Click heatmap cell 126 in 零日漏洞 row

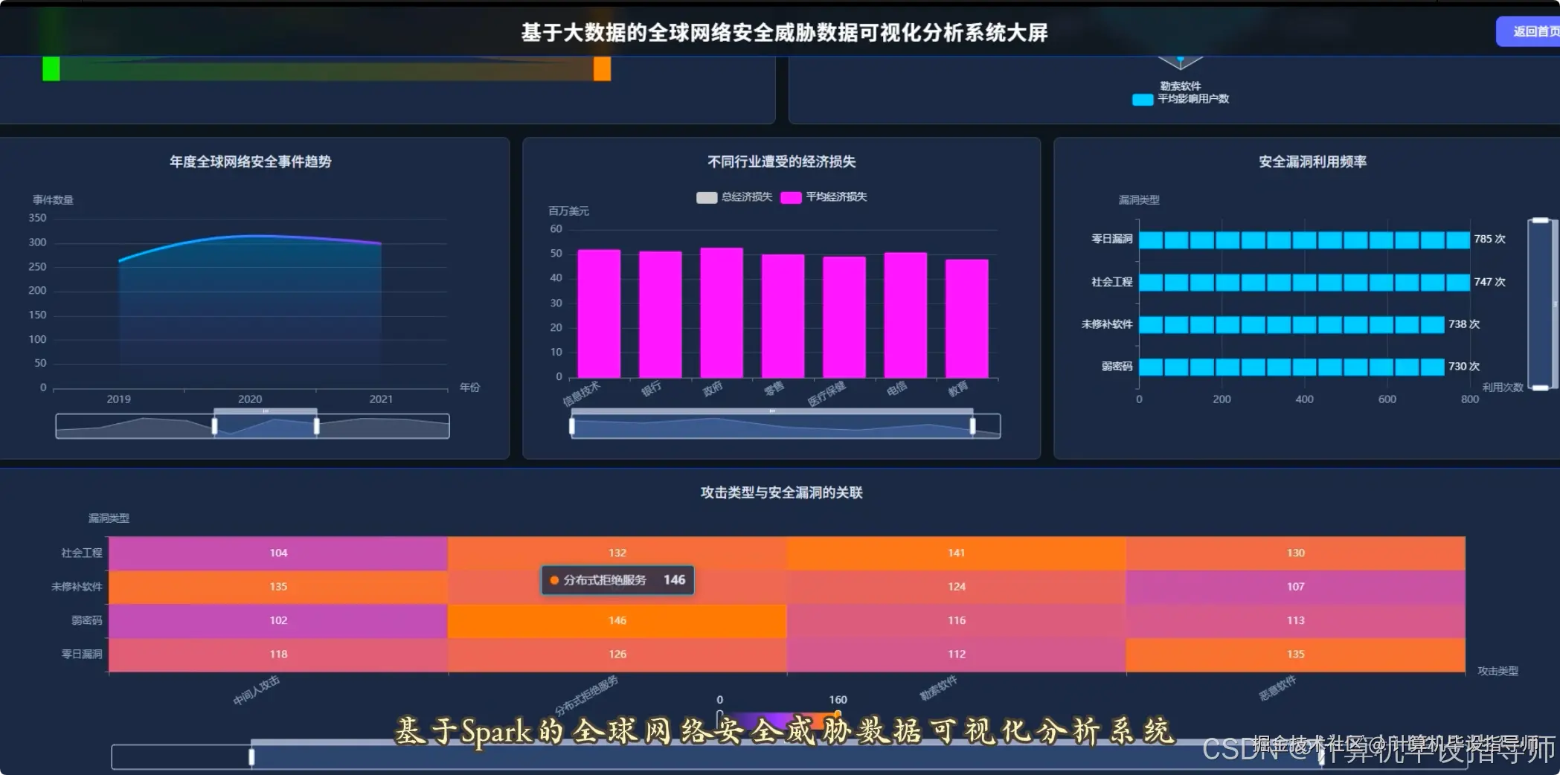click(617, 655)
